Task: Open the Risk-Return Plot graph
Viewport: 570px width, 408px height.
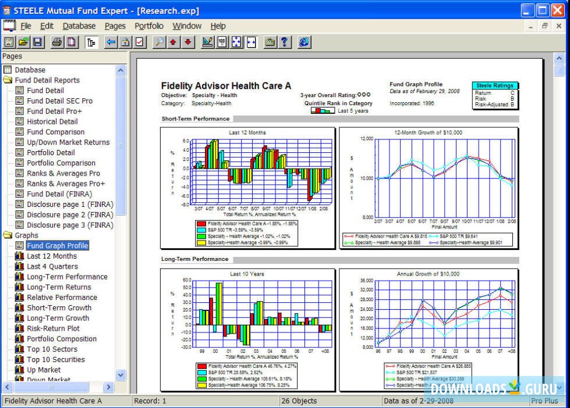Action: click(x=53, y=328)
